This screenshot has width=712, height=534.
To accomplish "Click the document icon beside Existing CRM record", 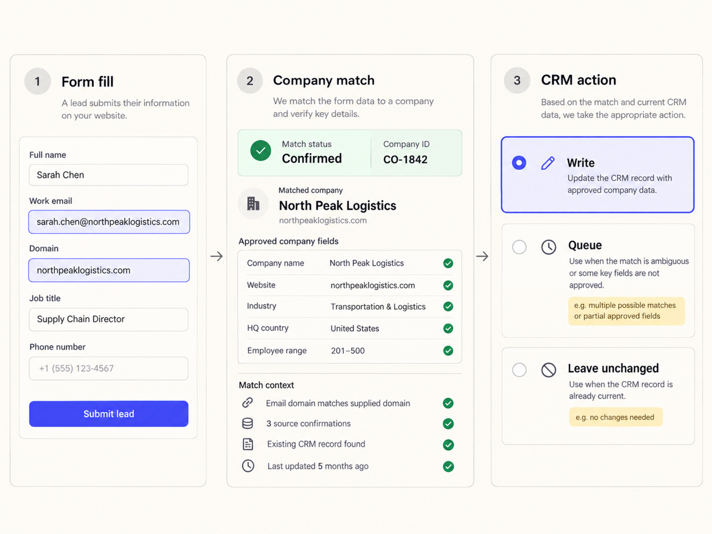I will pos(248,444).
